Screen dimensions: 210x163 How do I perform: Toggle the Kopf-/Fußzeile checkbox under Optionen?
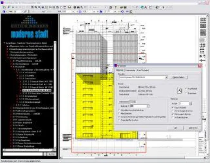179,108
